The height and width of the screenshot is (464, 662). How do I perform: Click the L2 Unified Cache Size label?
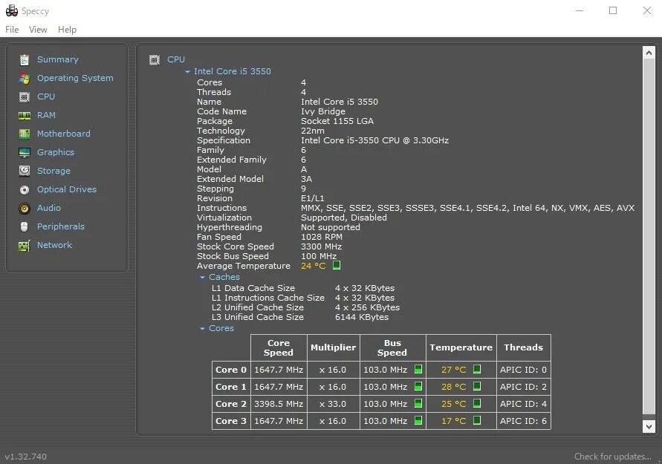click(x=258, y=307)
